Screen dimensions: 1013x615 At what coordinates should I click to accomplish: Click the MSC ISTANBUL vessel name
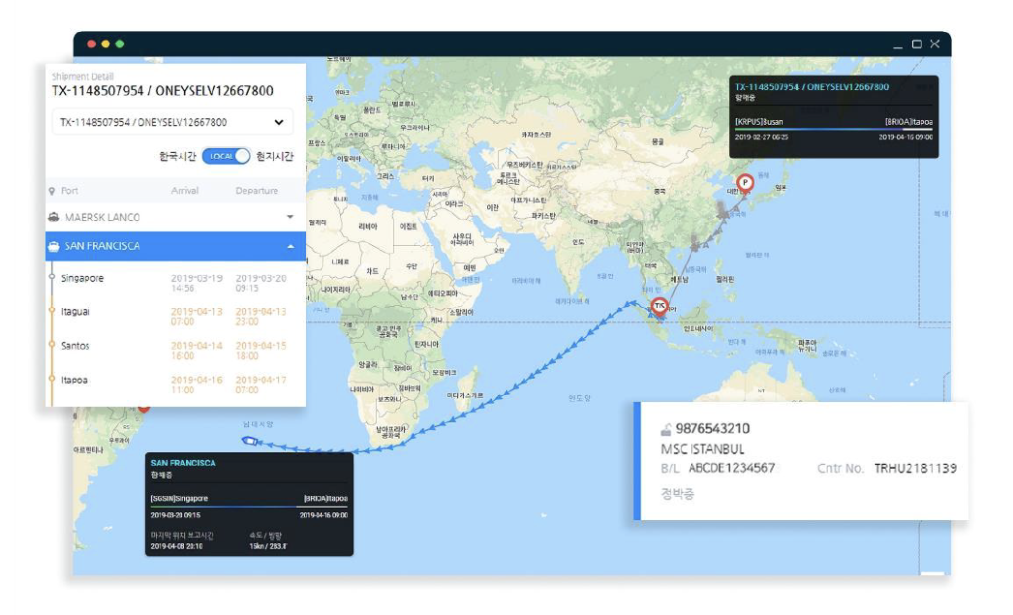pyautogui.click(x=702, y=449)
